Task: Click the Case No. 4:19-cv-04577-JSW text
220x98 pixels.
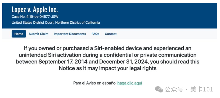Action: pos(35,17)
